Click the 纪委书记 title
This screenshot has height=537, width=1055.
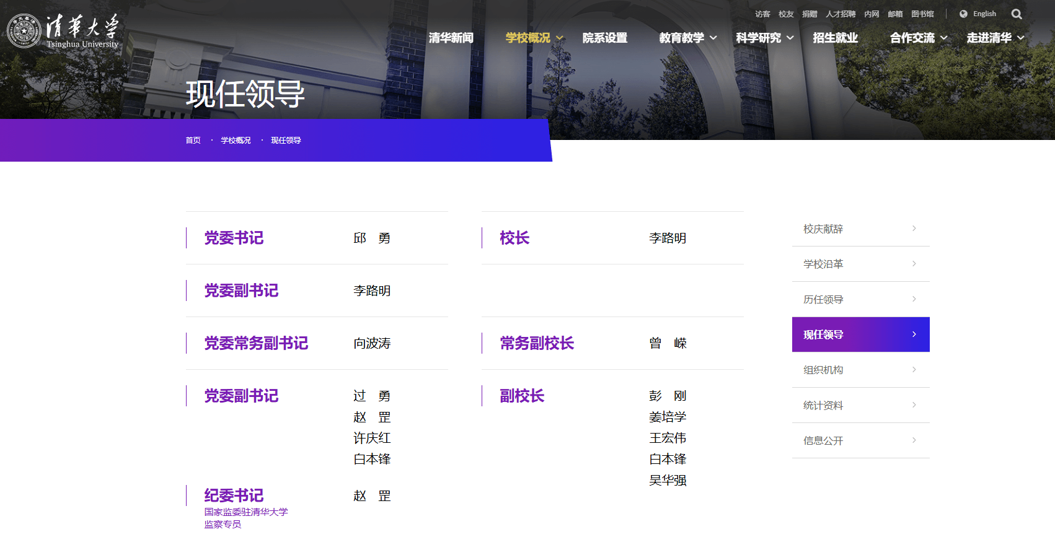tap(234, 496)
